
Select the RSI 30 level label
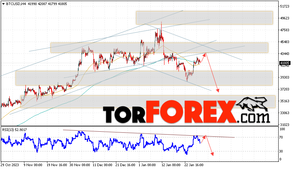click(x=281, y=151)
